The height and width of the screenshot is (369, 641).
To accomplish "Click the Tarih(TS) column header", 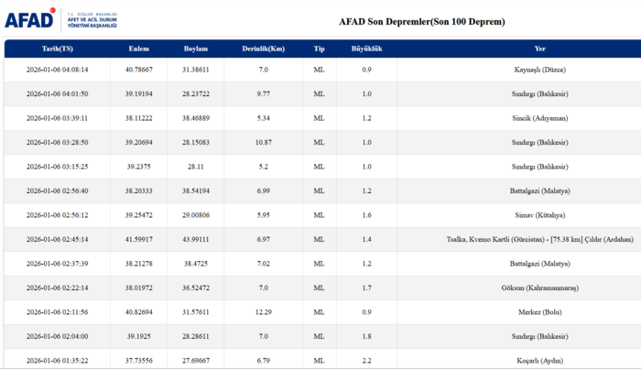I will (57, 49).
